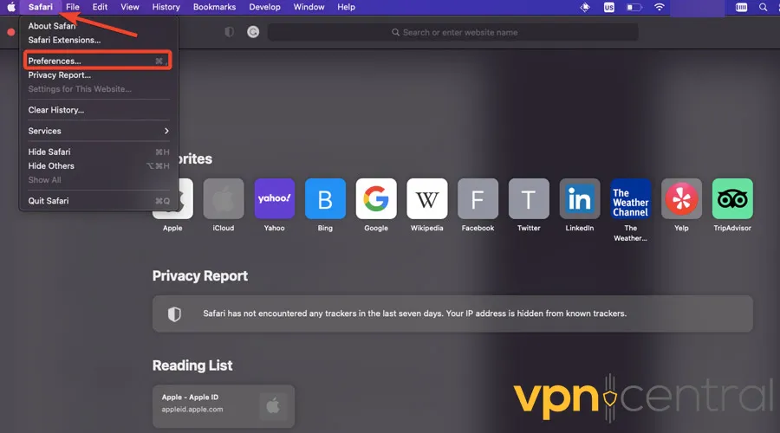Open the Develop menu
Screen dimensions: 780x433
pyautogui.click(x=264, y=7)
